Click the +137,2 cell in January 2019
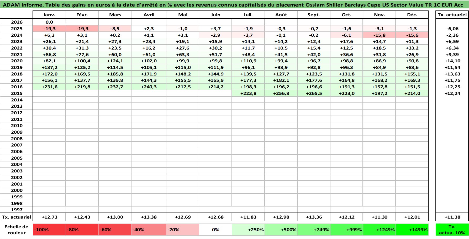Viewport: 469px width, 239px height. (x=49, y=67)
